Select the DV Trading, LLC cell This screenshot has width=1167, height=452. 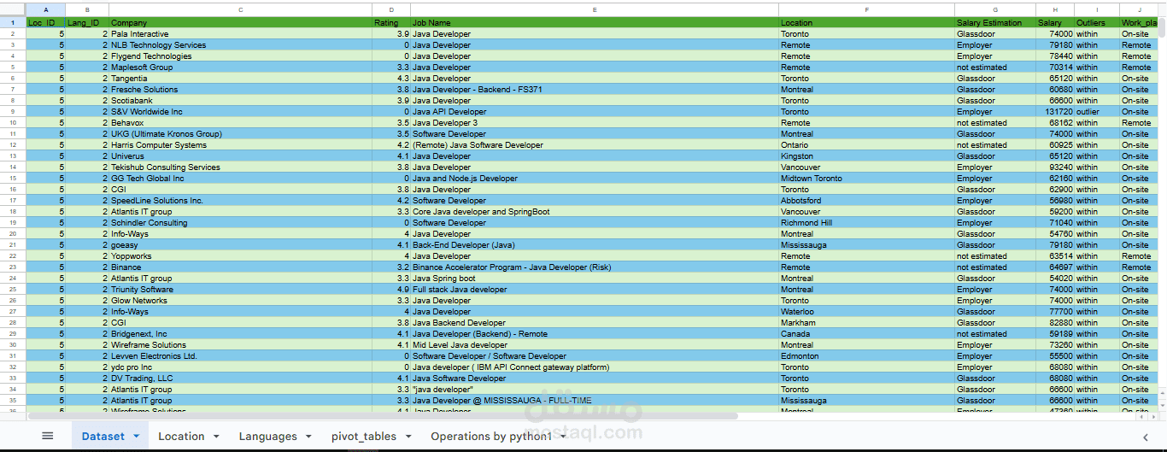241,378
